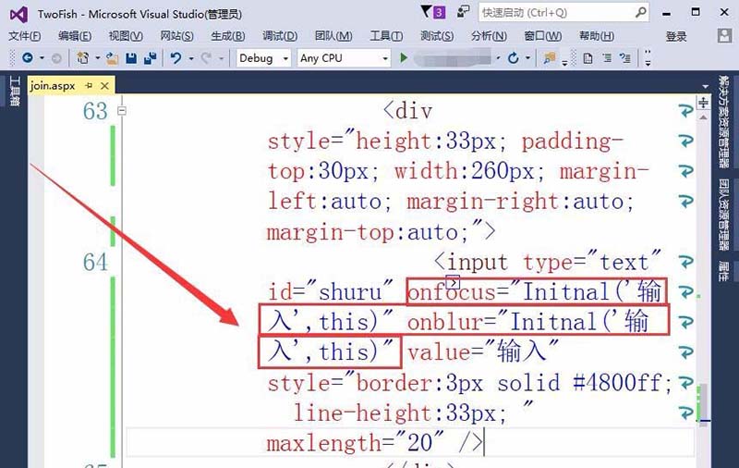Click the #4800ff color value
Viewport: 739px width, 468px height.
coord(618,383)
